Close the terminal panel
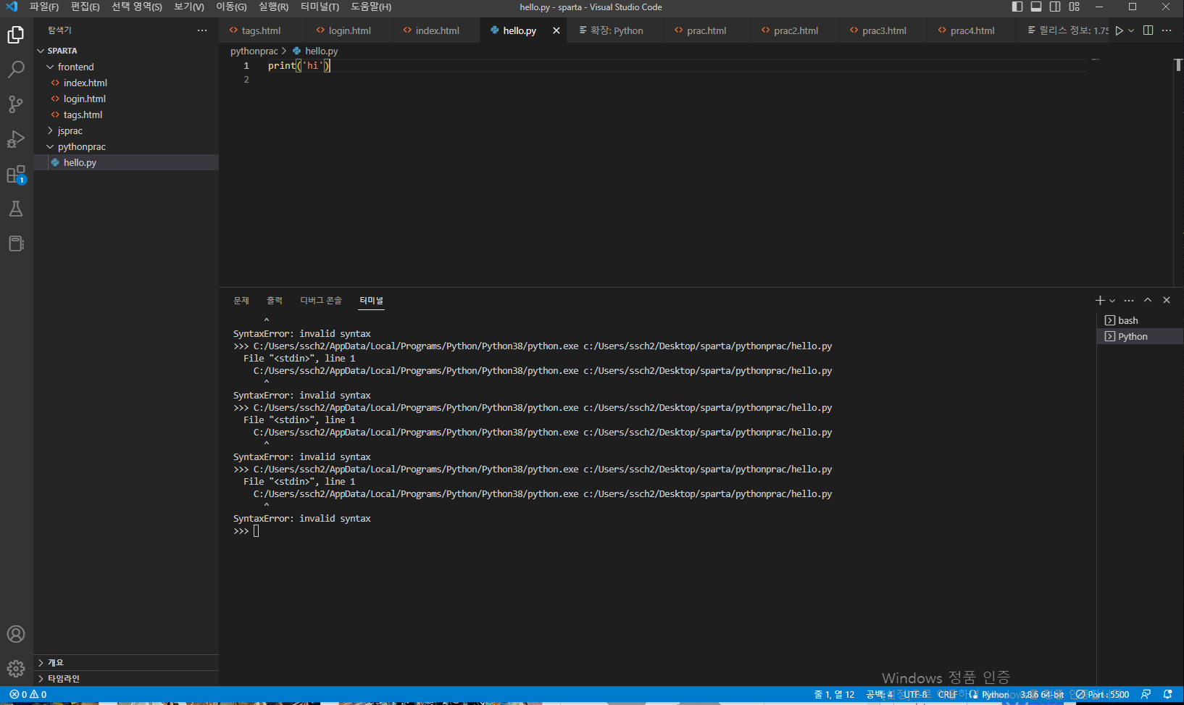Viewport: 1184px width, 705px height. pyautogui.click(x=1167, y=300)
